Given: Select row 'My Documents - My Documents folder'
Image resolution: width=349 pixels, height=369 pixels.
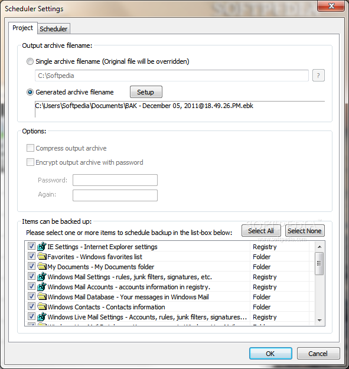Looking at the screenshot, I should [101, 267].
